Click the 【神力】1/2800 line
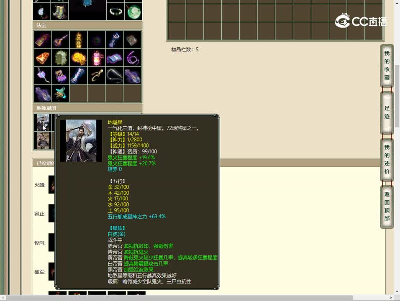The height and width of the screenshot is (301, 400). [x=125, y=140]
